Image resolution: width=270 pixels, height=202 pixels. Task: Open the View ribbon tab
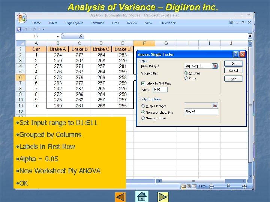(x=148, y=23)
